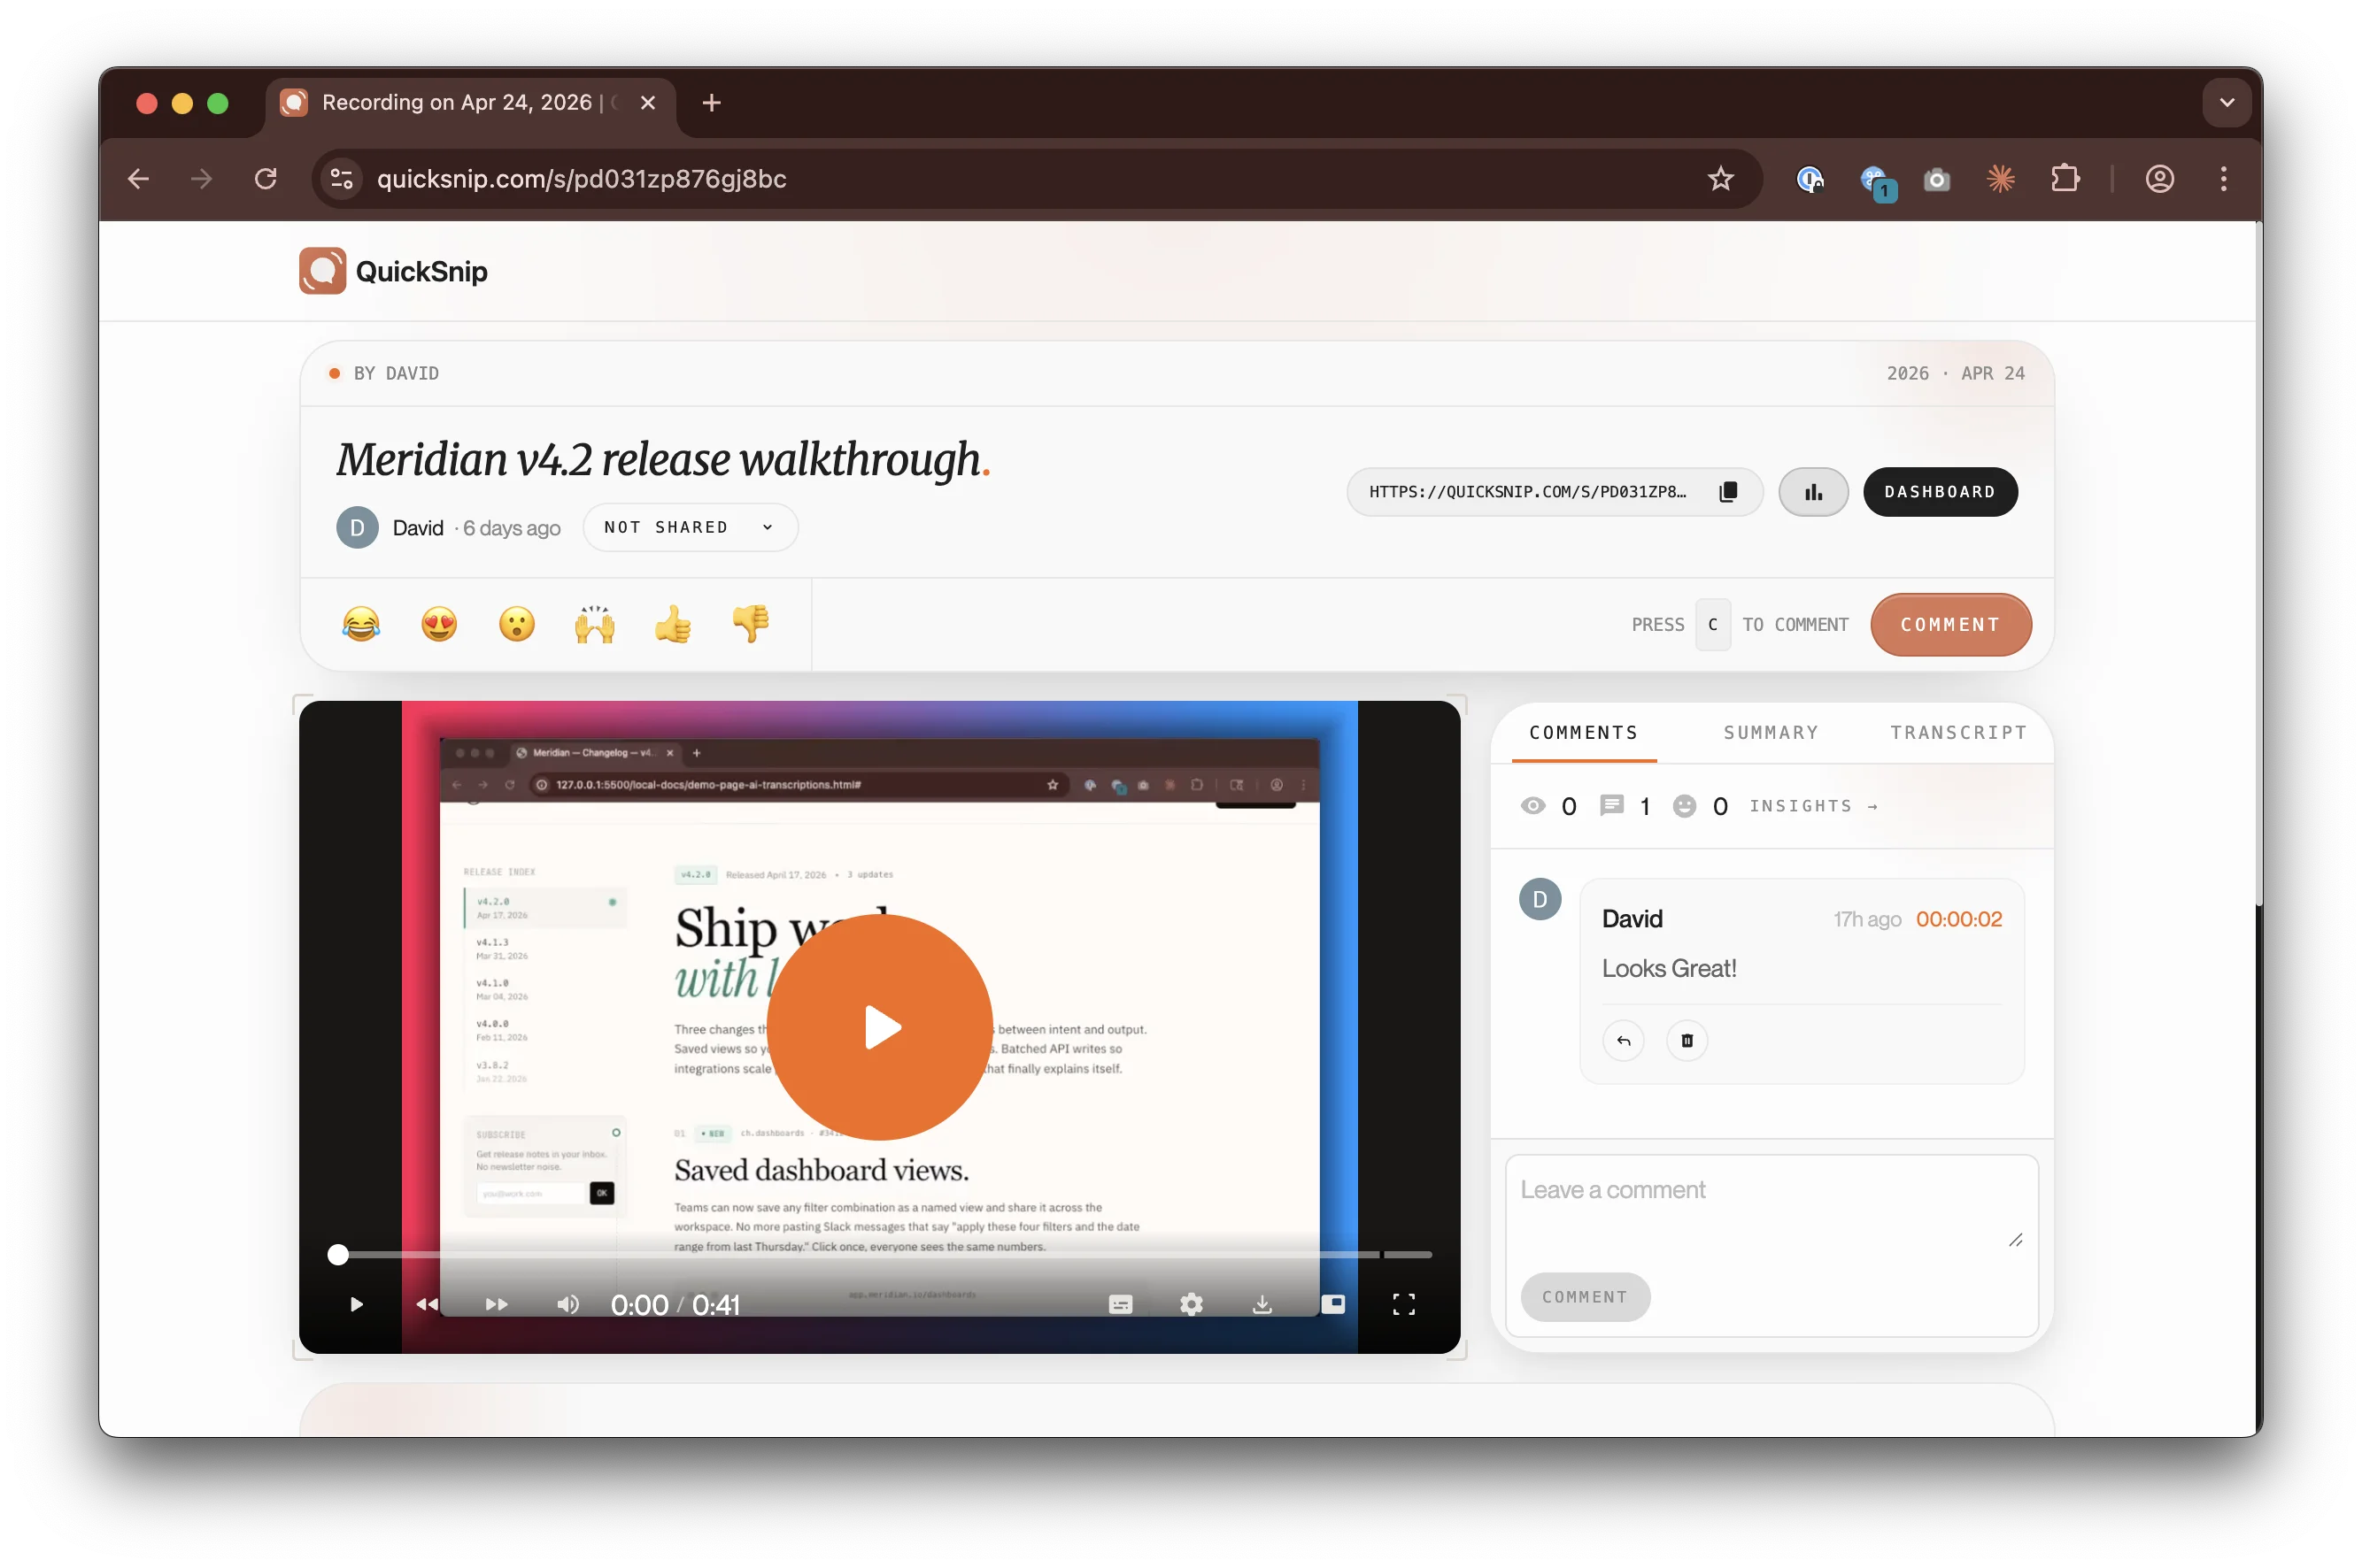Open the browser profile icon
Screen dimensions: 2362x1568
[x=2159, y=179]
